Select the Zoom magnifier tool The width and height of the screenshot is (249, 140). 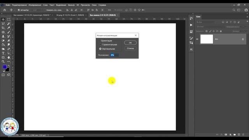[x=3, y=61]
